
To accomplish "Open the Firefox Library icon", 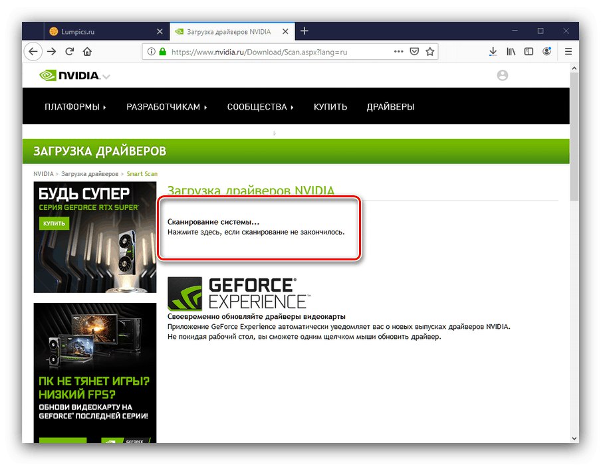I will click(x=511, y=51).
